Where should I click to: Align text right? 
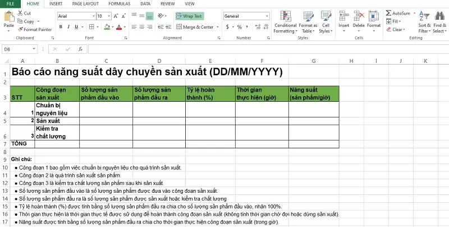pyautogui.click(x=149, y=27)
